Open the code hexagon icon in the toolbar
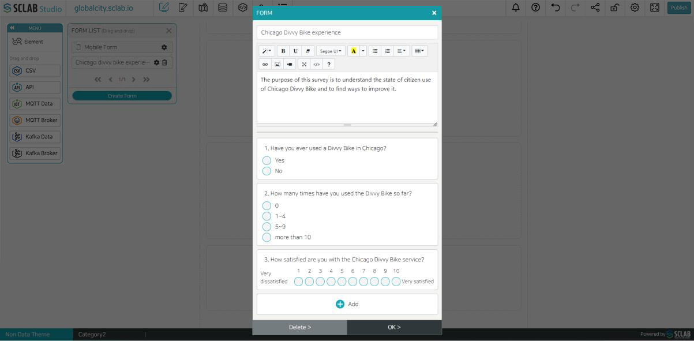Image resolution: width=694 pixels, height=341 pixels. (x=242, y=8)
